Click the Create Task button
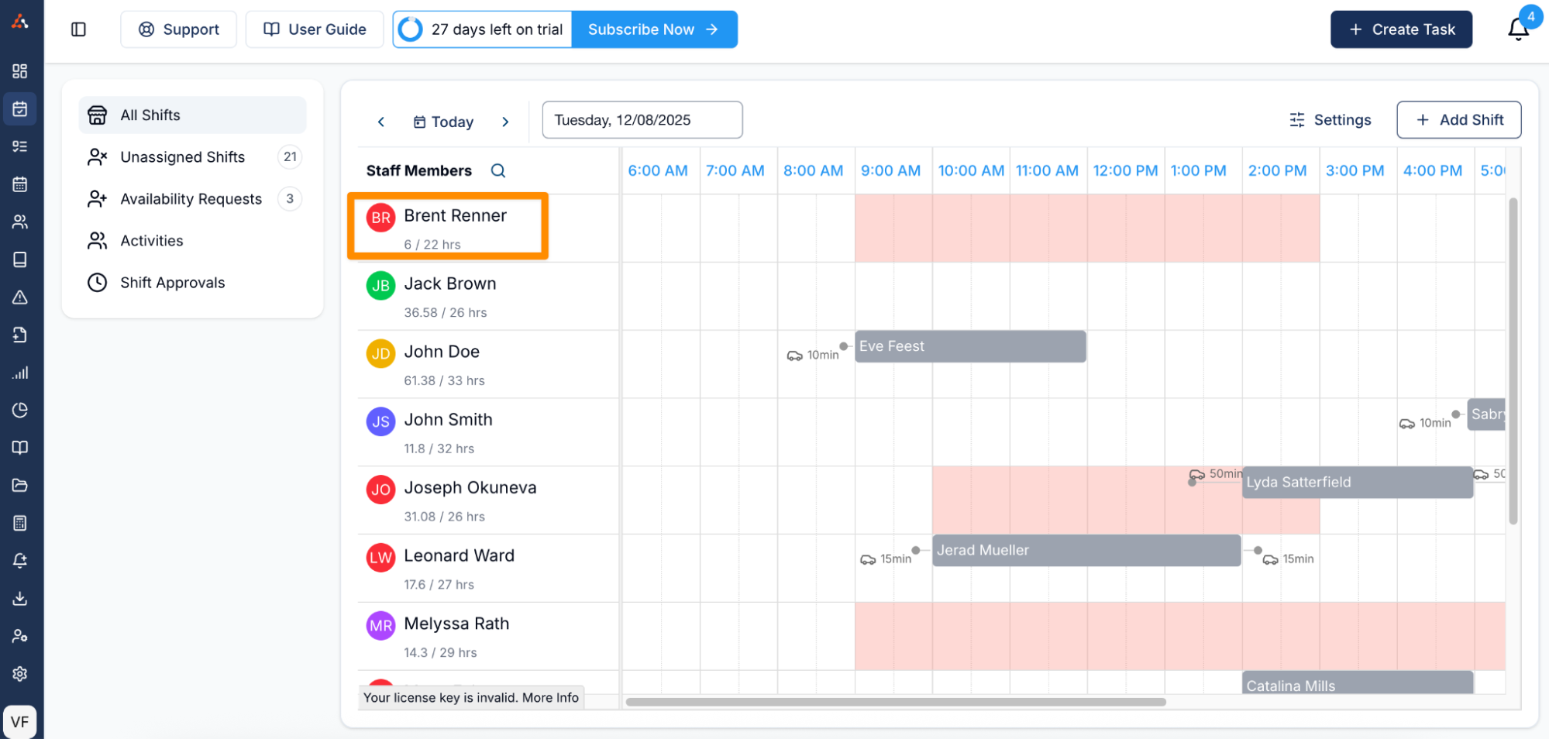This screenshot has height=739, width=1549. [x=1401, y=29]
